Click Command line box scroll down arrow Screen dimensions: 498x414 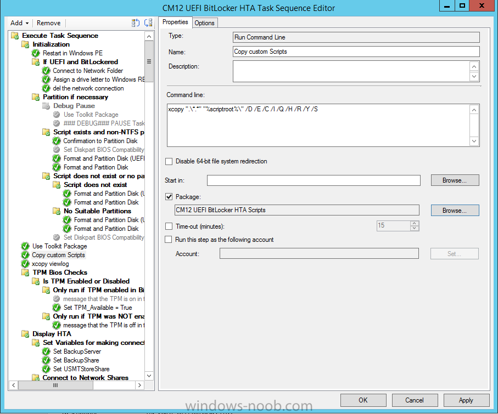pos(474,141)
